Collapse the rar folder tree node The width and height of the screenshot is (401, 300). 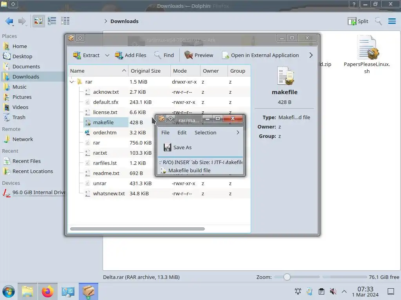coord(72,82)
